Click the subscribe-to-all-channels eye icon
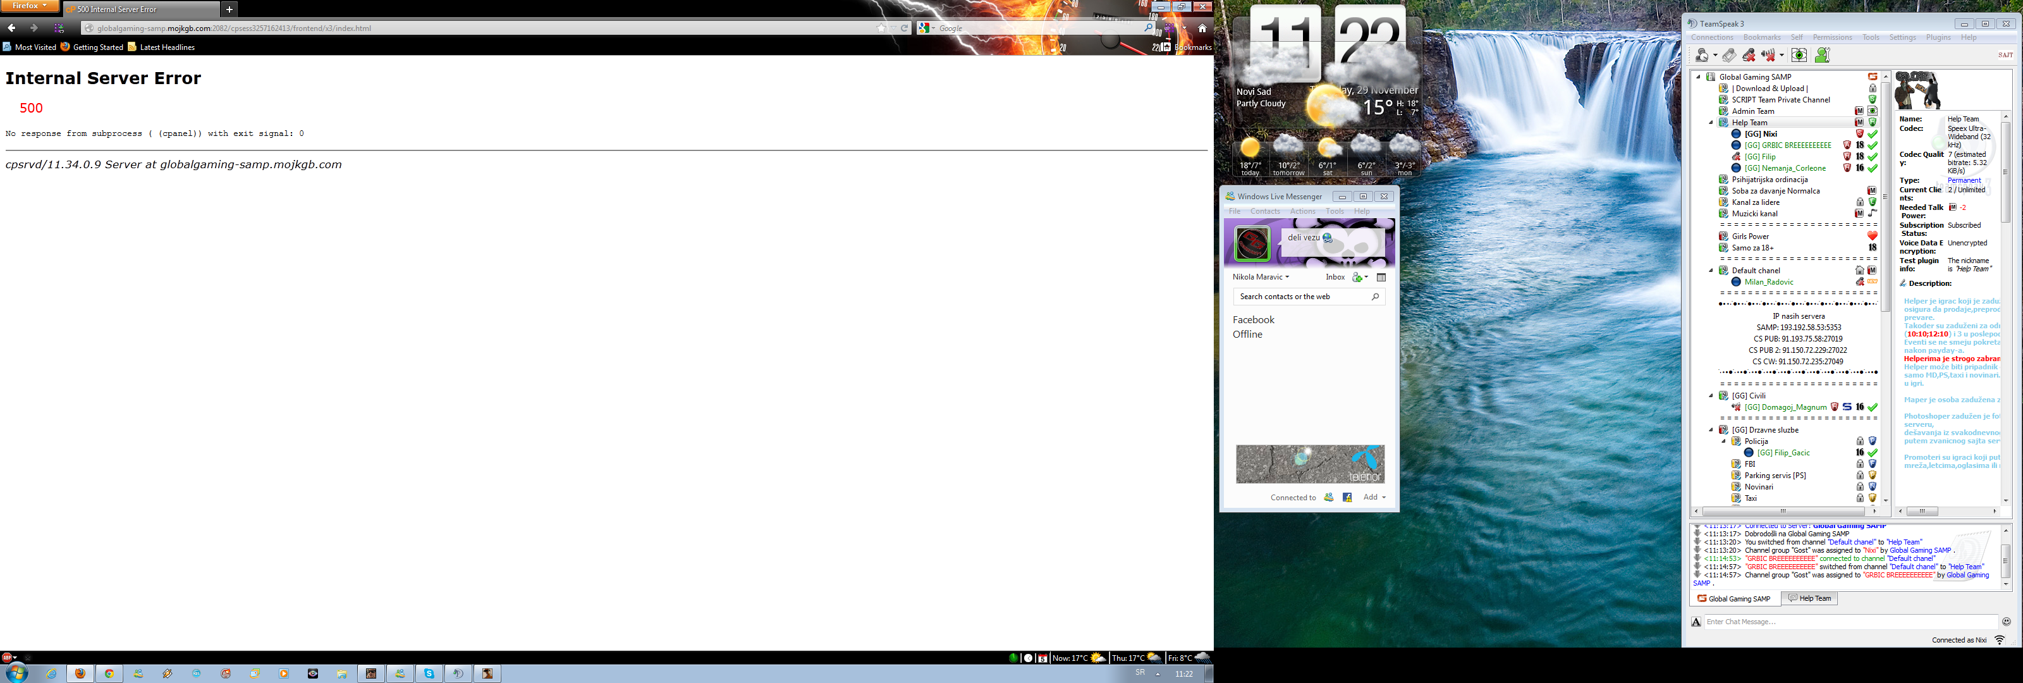 coord(1799,55)
